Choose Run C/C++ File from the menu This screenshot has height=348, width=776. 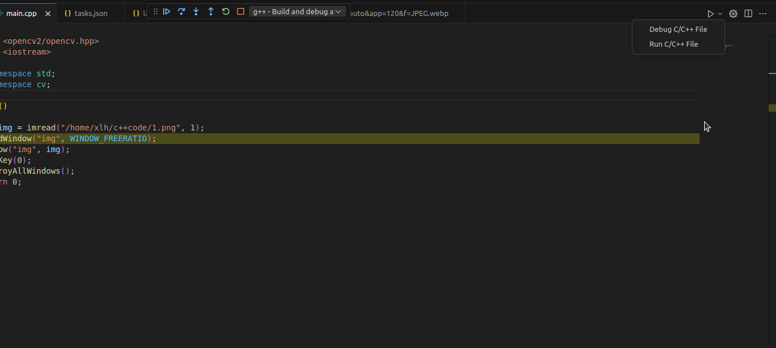[x=675, y=44]
